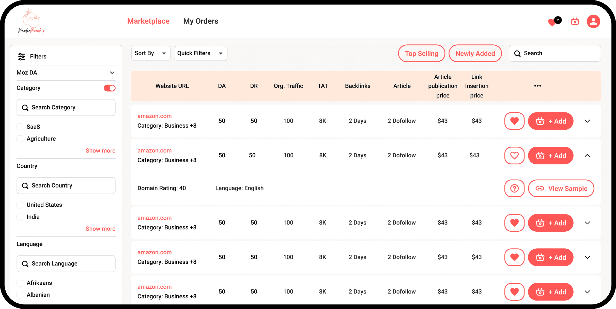
Task: Click the Website URL column header
Action: 172,86
